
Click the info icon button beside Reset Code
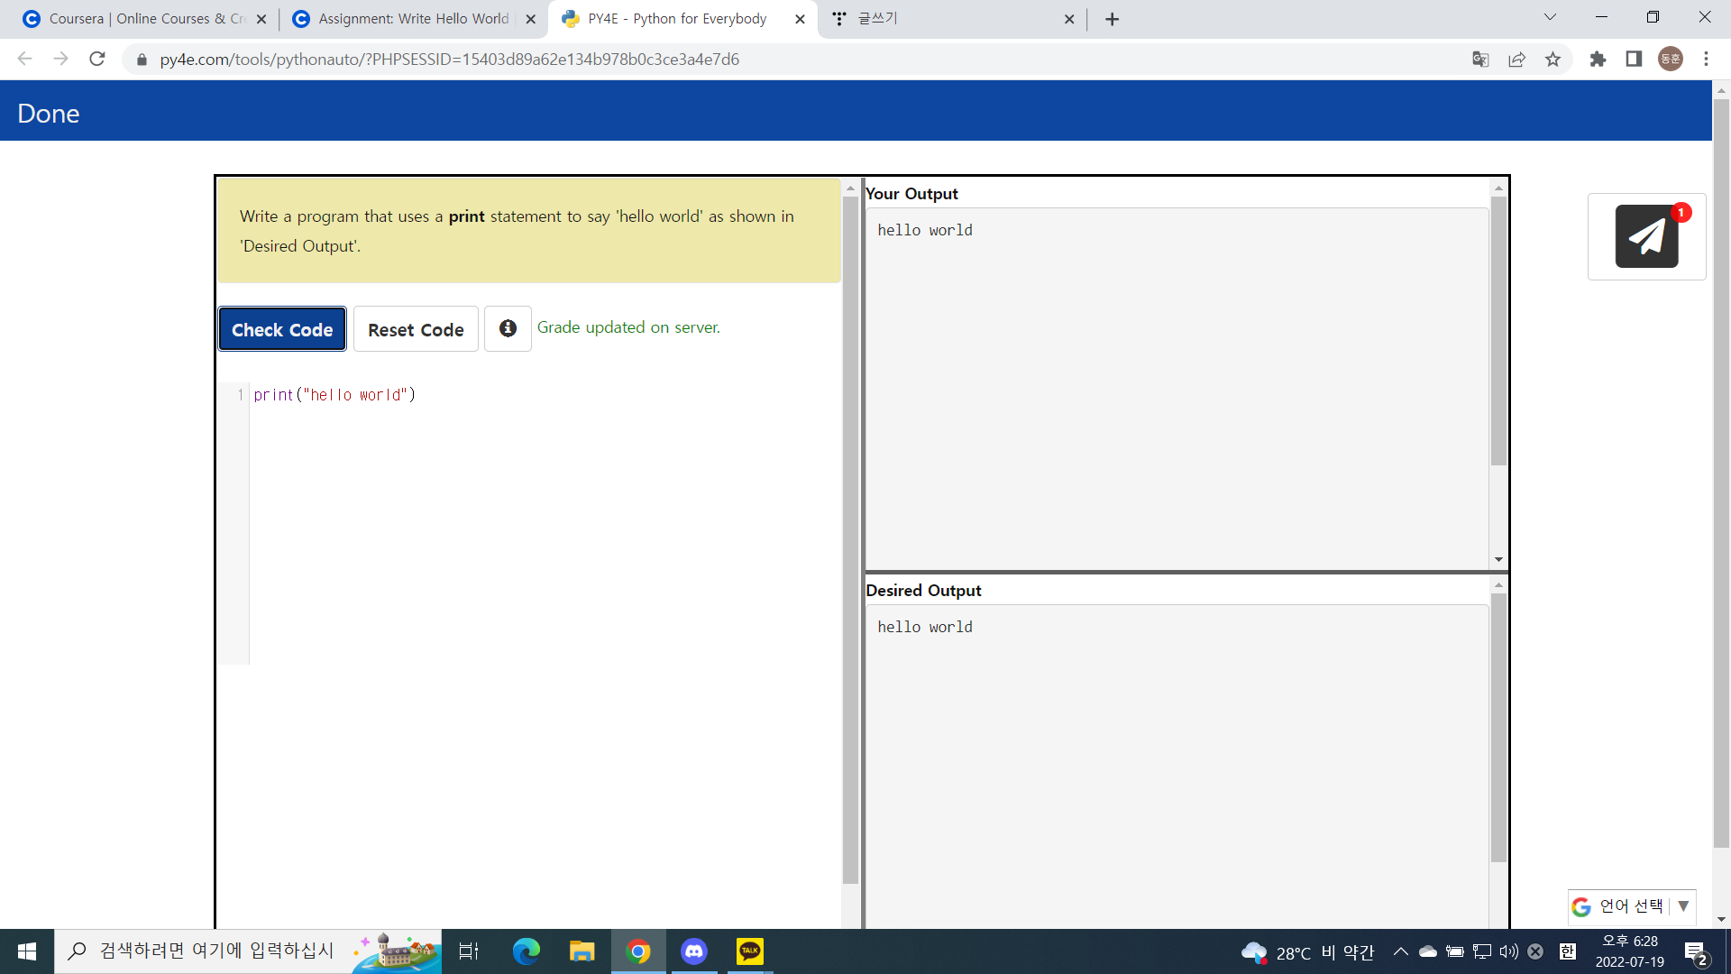pyautogui.click(x=508, y=328)
